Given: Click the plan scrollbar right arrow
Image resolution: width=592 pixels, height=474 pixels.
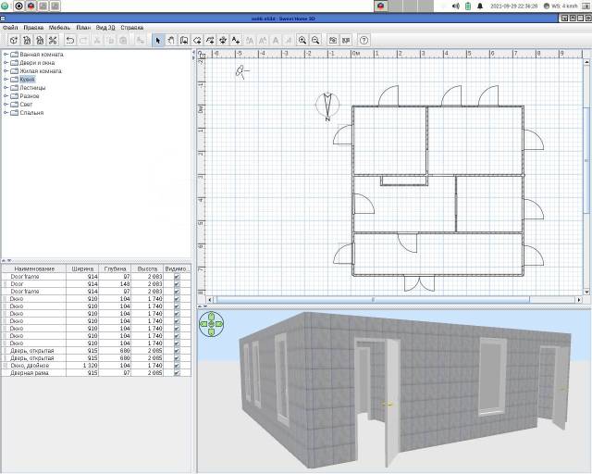Looking at the screenshot, I should pos(579,300).
